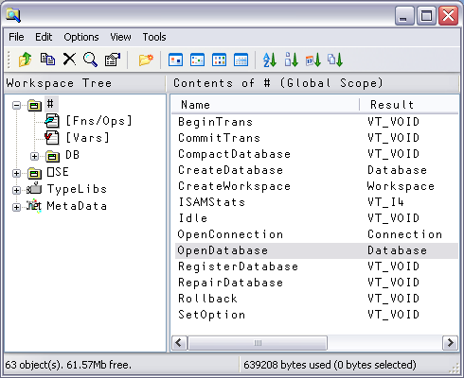Click the magnifying glass Find icon
The width and height of the screenshot is (464, 378).
click(90, 60)
